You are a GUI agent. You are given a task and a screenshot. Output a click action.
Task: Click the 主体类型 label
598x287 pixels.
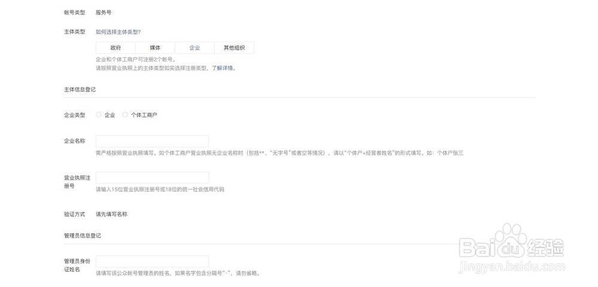click(74, 32)
